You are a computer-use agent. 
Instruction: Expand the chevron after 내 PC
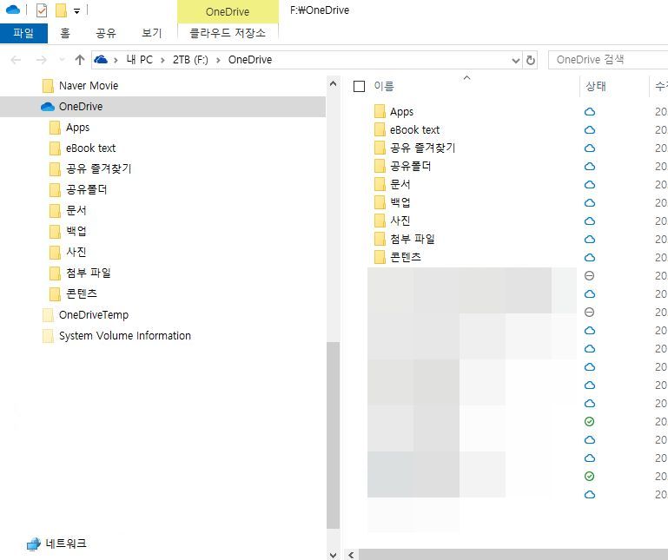pos(162,60)
